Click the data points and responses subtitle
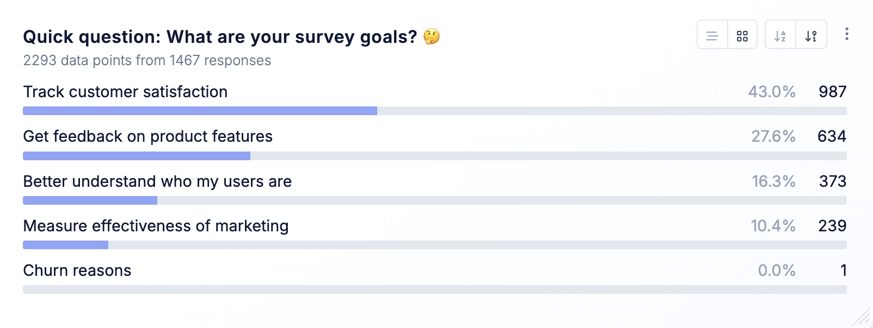This screenshot has height=328, width=873. [x=147, y=60]
